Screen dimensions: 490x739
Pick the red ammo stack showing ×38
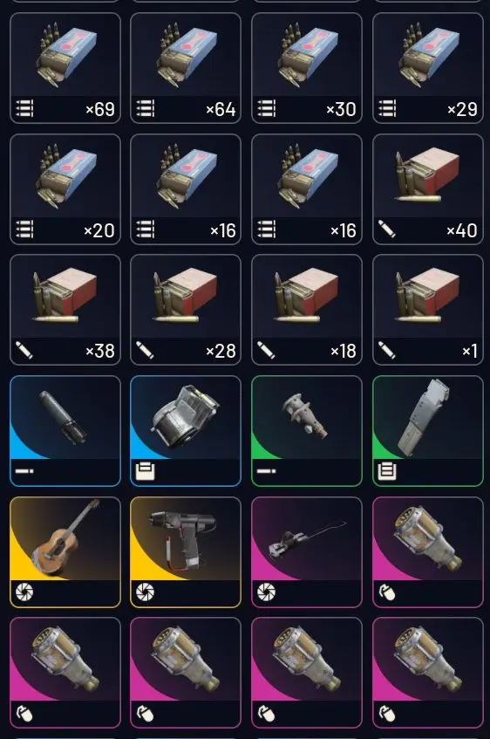tap(65, 310)
